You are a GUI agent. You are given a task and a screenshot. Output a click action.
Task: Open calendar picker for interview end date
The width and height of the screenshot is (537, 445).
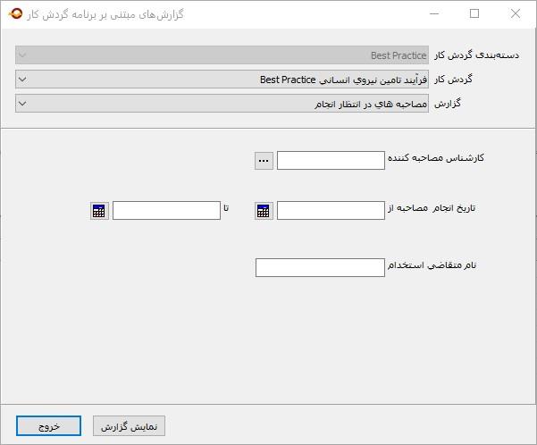pyautogui.click(x=99, y=211)
